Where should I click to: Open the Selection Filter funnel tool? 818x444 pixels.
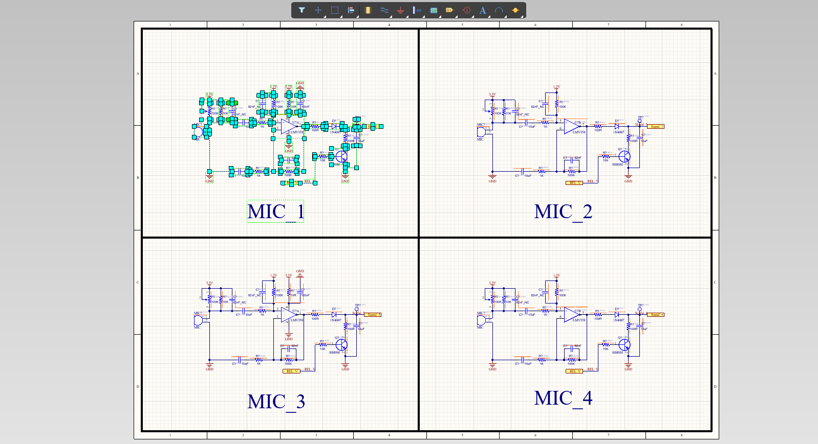(x=302, y=10)
